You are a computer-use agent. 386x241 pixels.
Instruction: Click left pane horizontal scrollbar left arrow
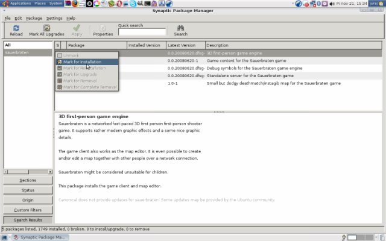coord(5,172)
